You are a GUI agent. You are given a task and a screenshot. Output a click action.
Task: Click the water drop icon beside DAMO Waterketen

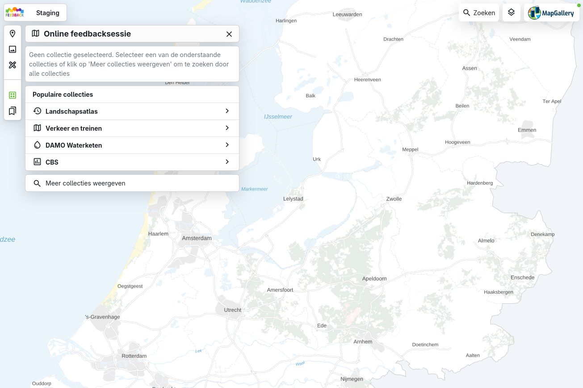tap(37, 145)
